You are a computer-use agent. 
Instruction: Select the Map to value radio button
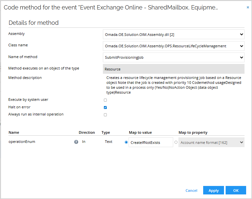click(x=126, y=142)
